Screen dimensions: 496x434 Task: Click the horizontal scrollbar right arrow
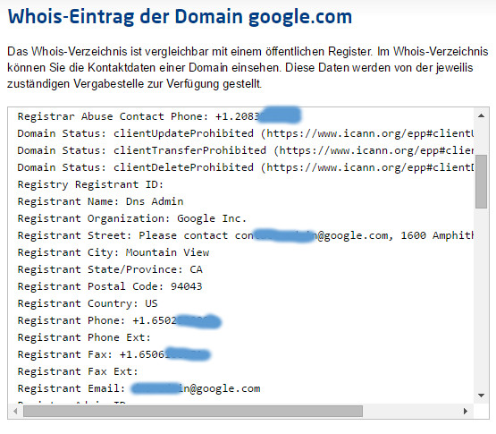[x=466, y=411]
